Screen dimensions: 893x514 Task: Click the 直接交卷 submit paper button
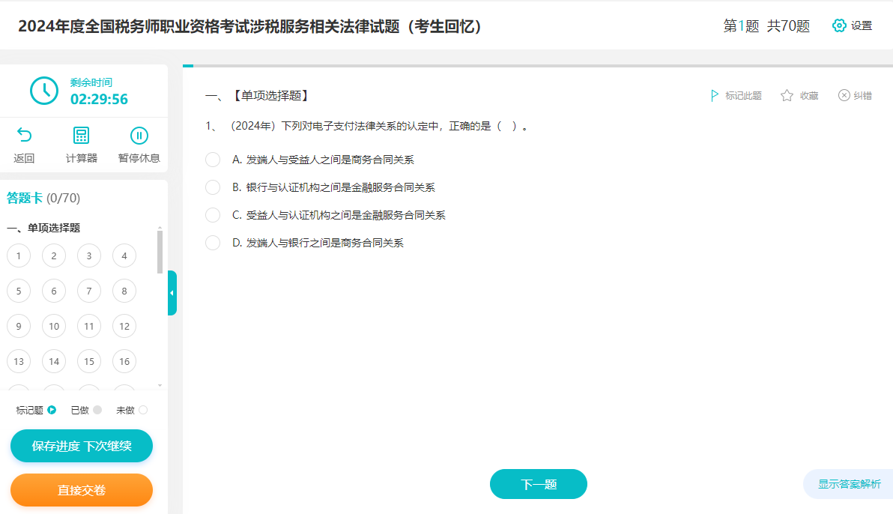81,490
